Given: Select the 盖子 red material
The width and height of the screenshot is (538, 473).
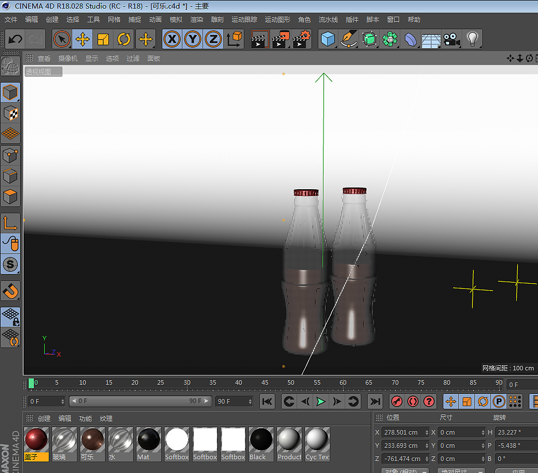Looking at the screenshot, I should [x=36, y=444].
